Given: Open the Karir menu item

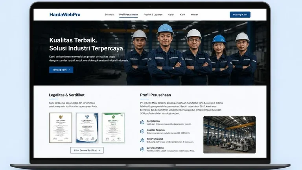Looking at the screenshot, I should 182,15.
